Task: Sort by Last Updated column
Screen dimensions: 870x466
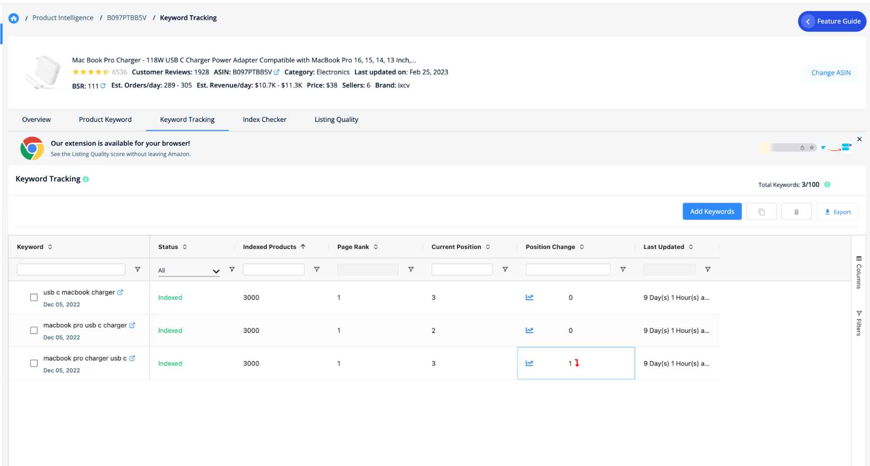Action: (691, 247)
